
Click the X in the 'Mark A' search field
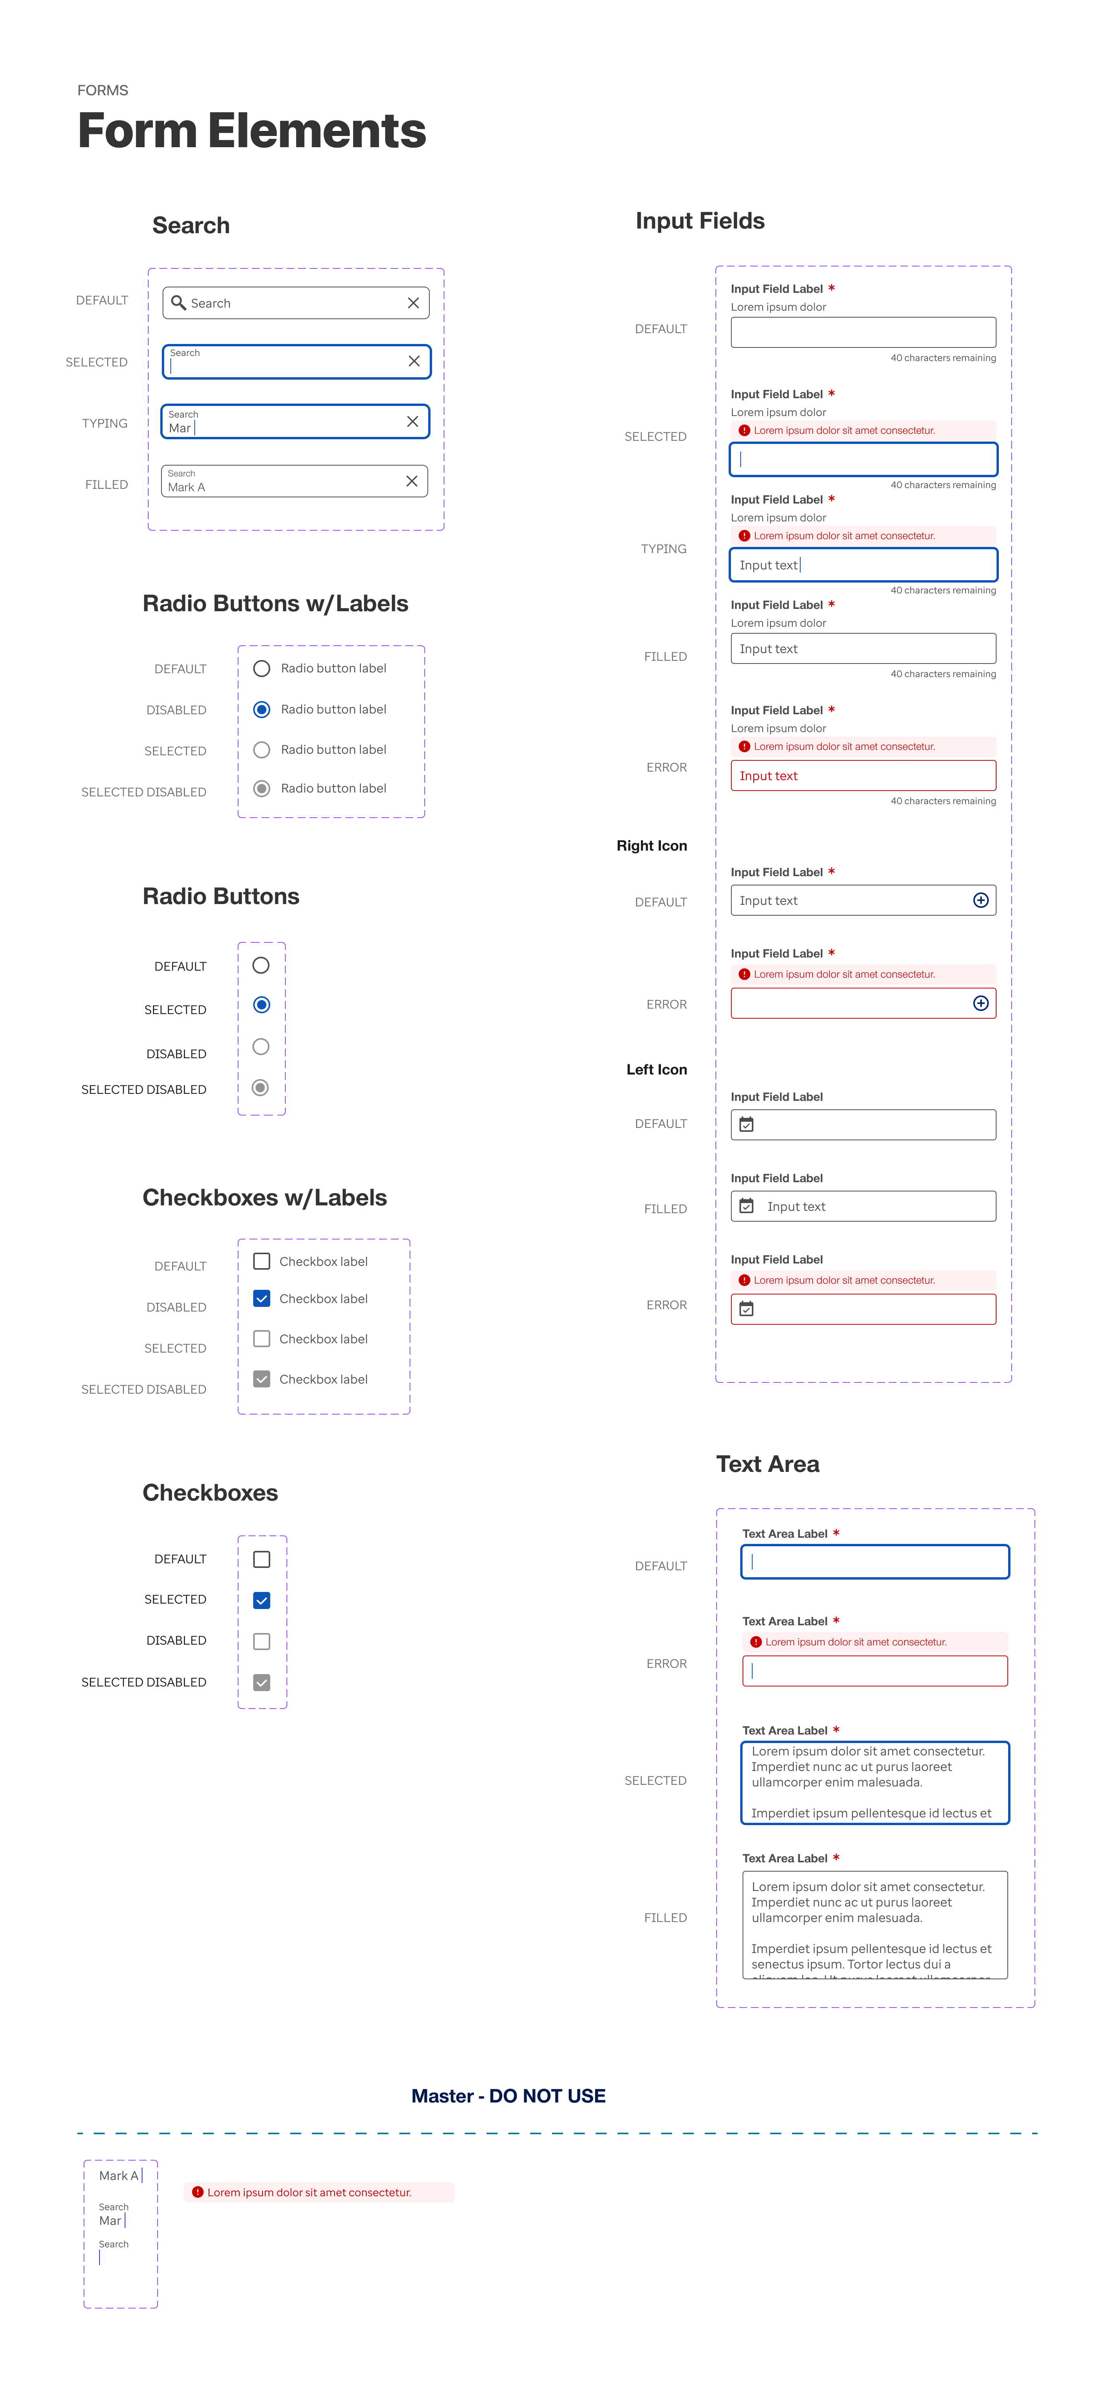(x=411, y=481)
